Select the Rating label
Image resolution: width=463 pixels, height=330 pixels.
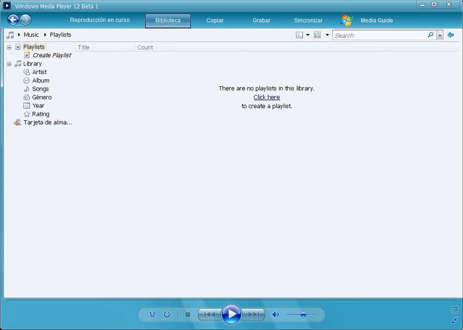(41, 114)
